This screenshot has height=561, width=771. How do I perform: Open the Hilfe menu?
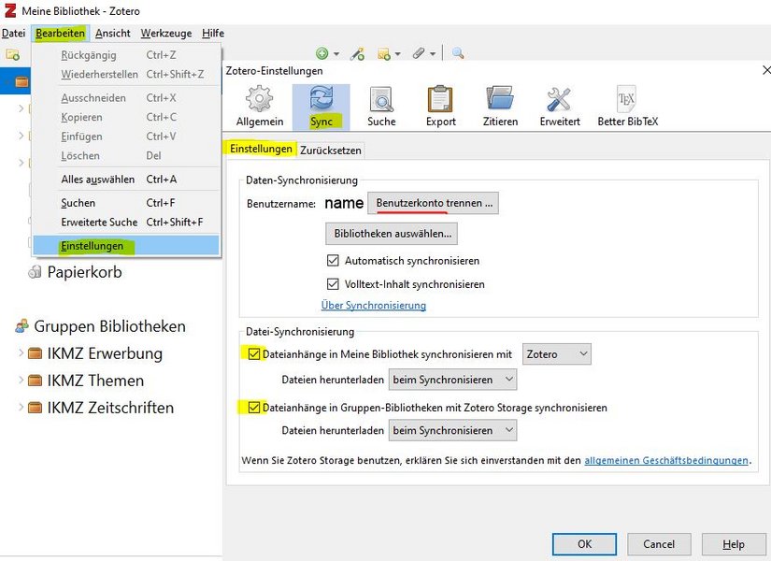point(213,33)
